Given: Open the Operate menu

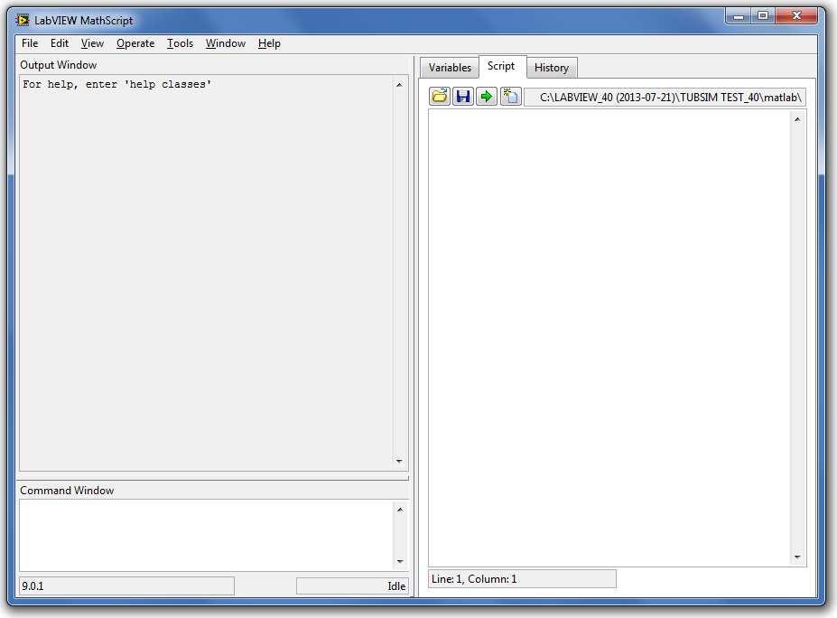Looking at the screenshot, I should coord(135,43).
